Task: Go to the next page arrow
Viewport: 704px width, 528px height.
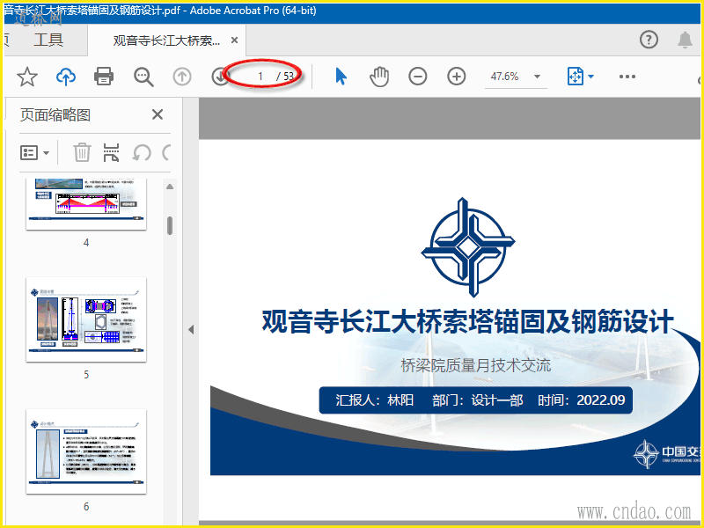Action: (x=219, y=77)
